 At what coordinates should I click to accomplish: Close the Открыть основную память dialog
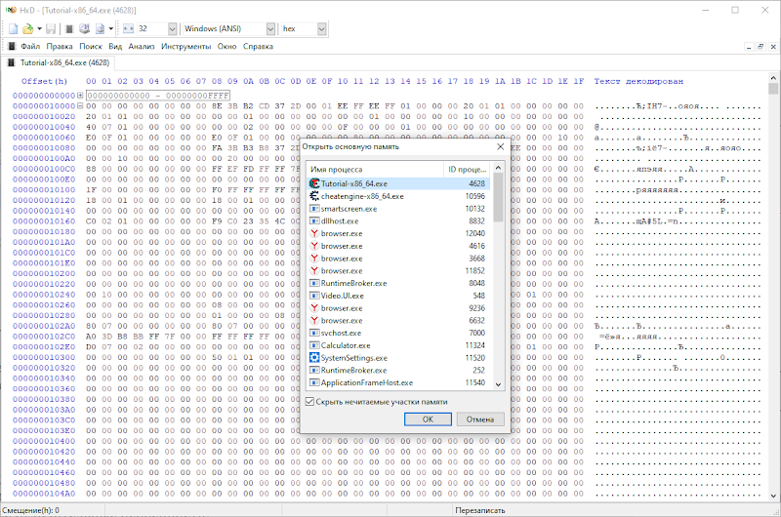point(500,146)
